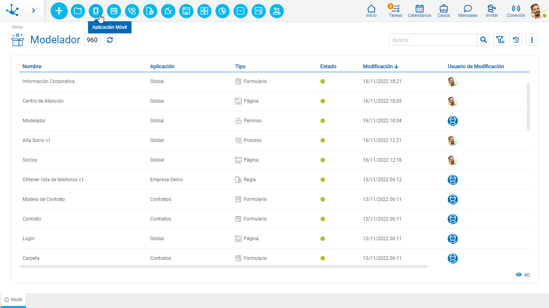549x308 pixels.
Task: Sort by Estado column header
Action: click(x=328, y=67)
